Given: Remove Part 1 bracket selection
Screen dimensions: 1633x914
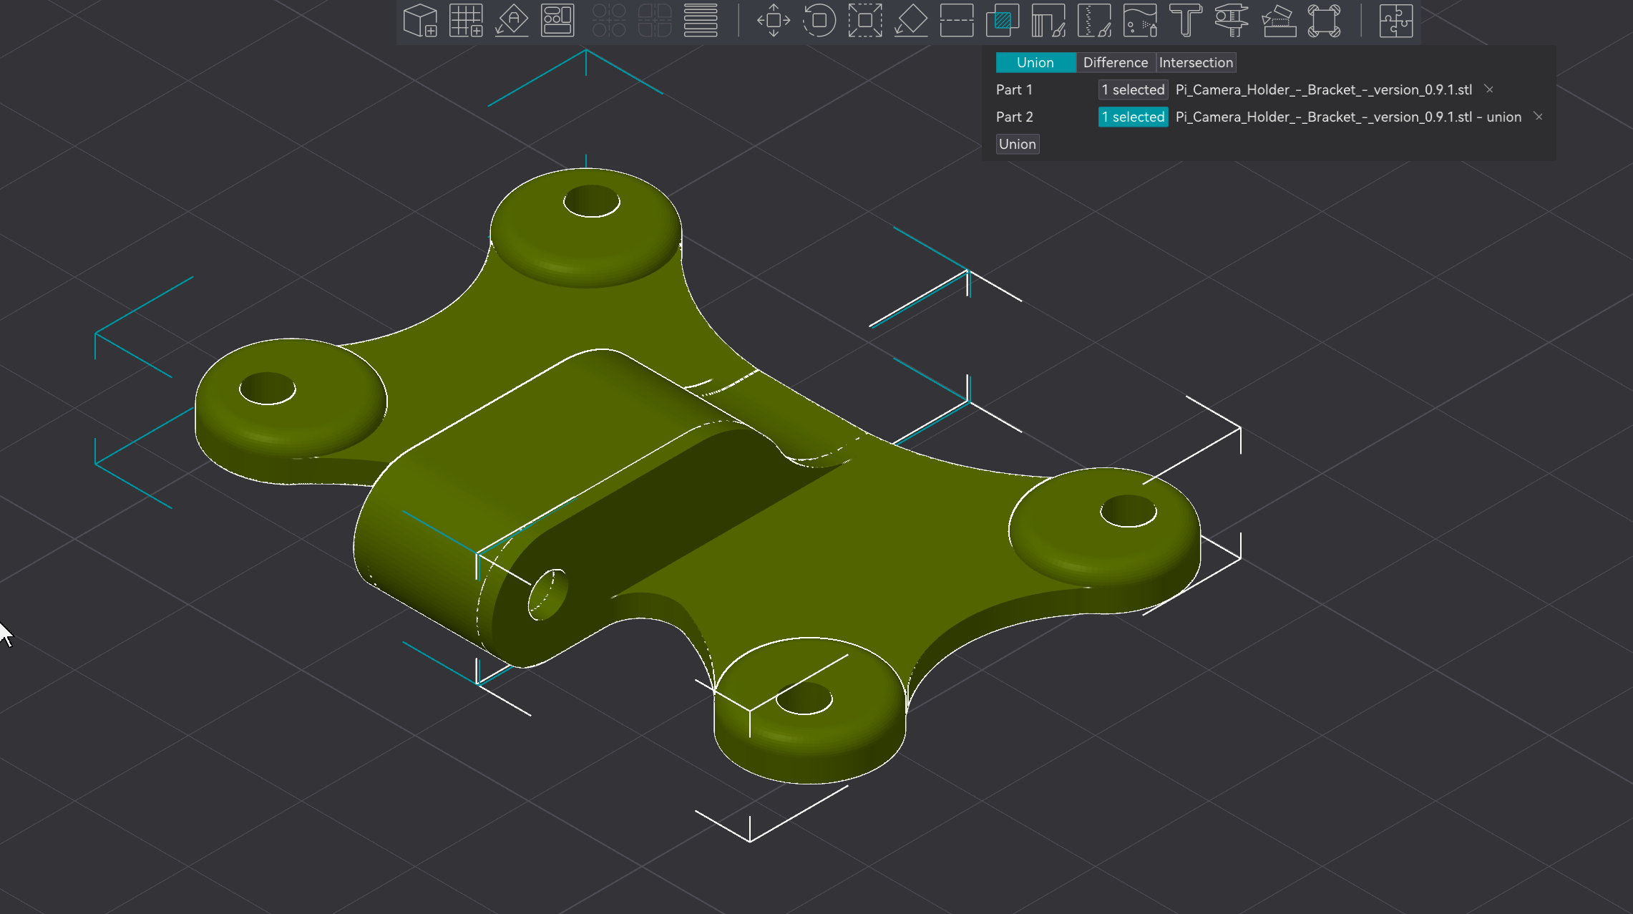Looking at the screenshot, I should (1489, 89).
